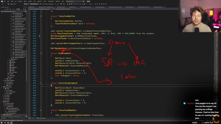Open the Tools menu

click(45, 1)
